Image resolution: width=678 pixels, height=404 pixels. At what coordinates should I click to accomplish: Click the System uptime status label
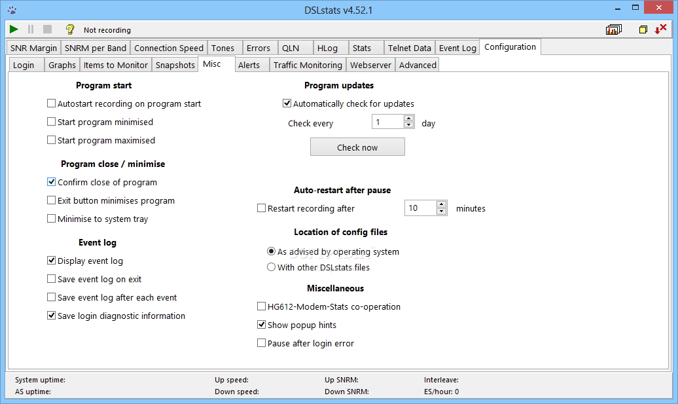click(x=40, y=380)
